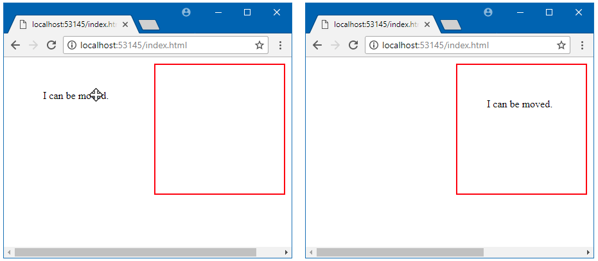Click 'I can be moved.' text in right window
This screenshot has height=261, width=598.
point(520,104)
